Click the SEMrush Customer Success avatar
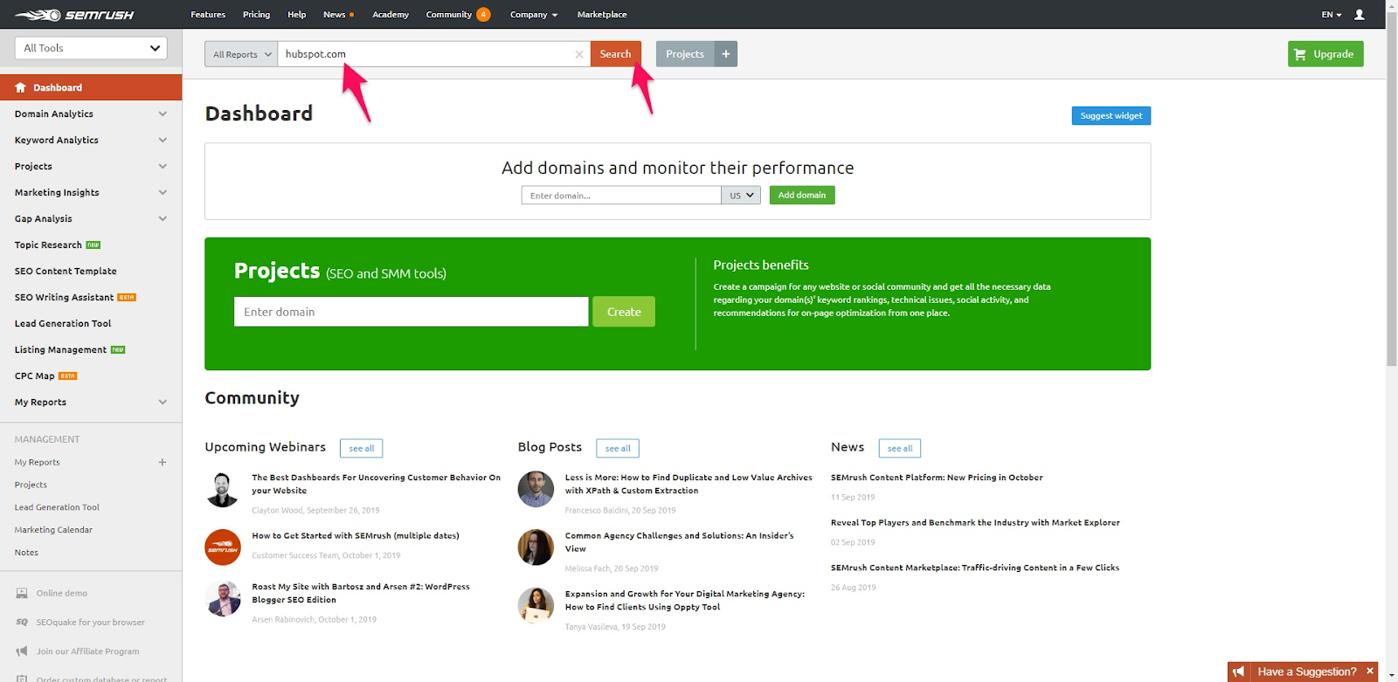1398x682 pixels. (x=223, y=548)
